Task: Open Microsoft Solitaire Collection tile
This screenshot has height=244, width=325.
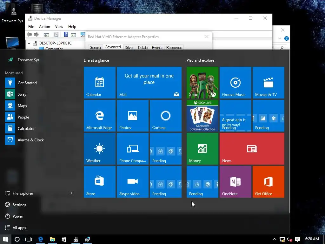Action: (202, 116)
